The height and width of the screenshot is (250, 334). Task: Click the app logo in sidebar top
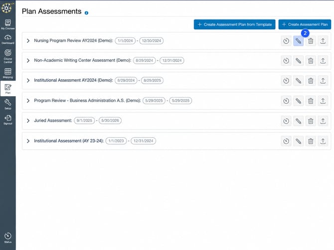[x=7, y=8]
